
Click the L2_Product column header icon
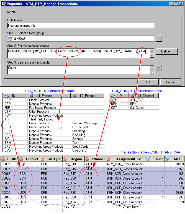click(74, 96)
